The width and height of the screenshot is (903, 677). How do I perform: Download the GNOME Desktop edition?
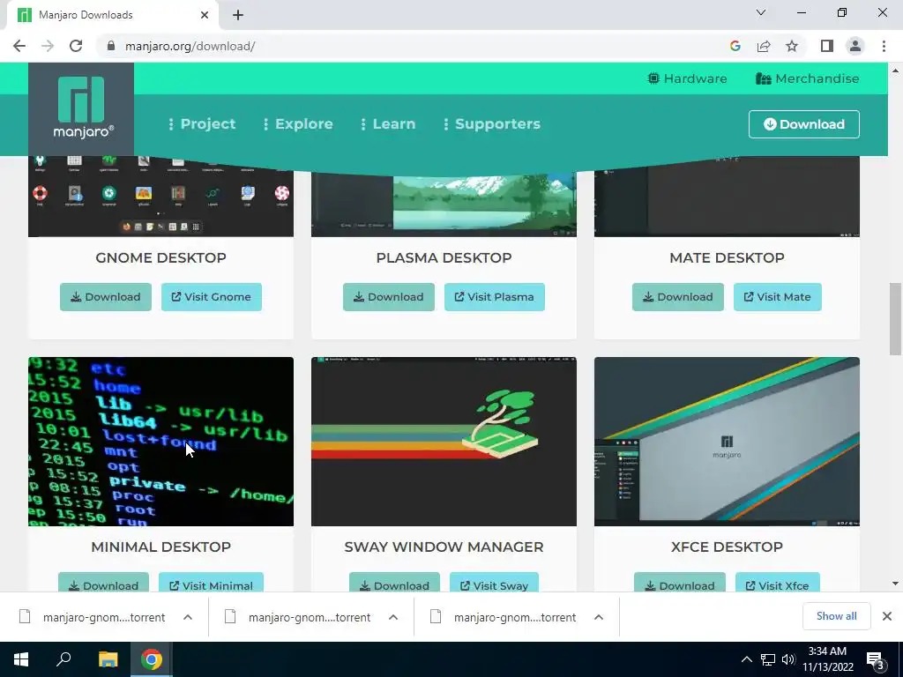tap(106, 297)
